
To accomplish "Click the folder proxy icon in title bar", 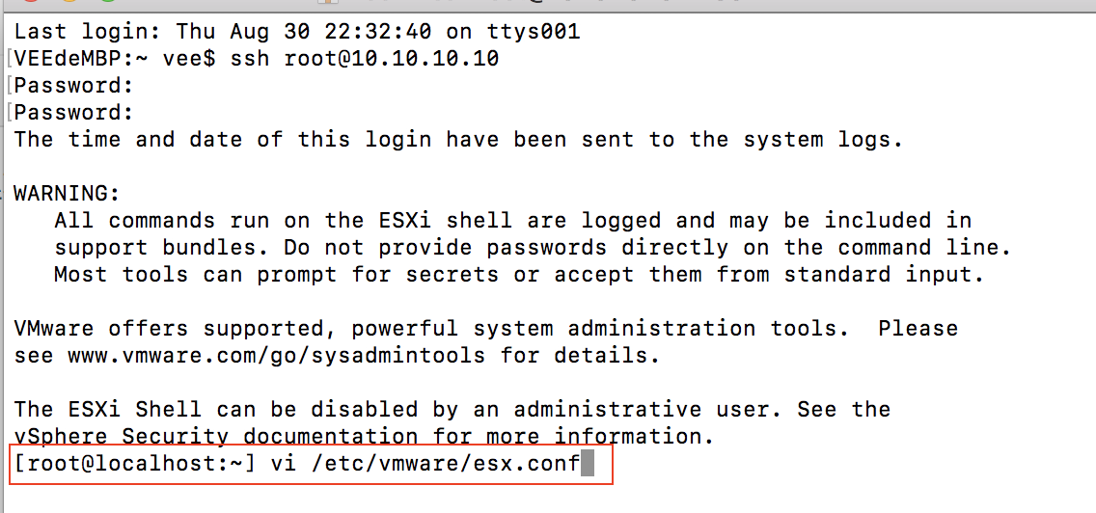I will [329, 1].
